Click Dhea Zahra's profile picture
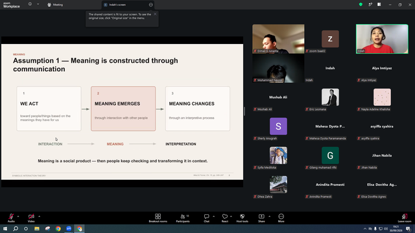This screenshot has height=233, width=415. point(278,184)
